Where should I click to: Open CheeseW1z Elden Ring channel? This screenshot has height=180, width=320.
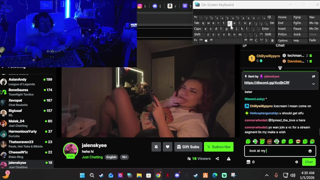coord(27,154)
